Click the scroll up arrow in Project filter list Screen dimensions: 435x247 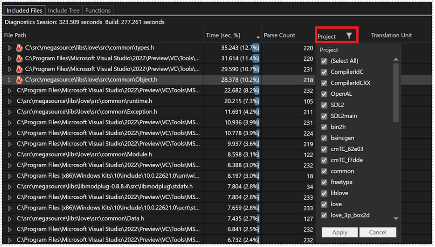point(396,60)
